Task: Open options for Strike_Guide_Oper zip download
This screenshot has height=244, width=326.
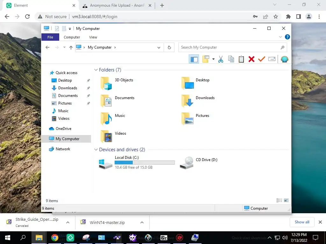Action: (68, 222)
